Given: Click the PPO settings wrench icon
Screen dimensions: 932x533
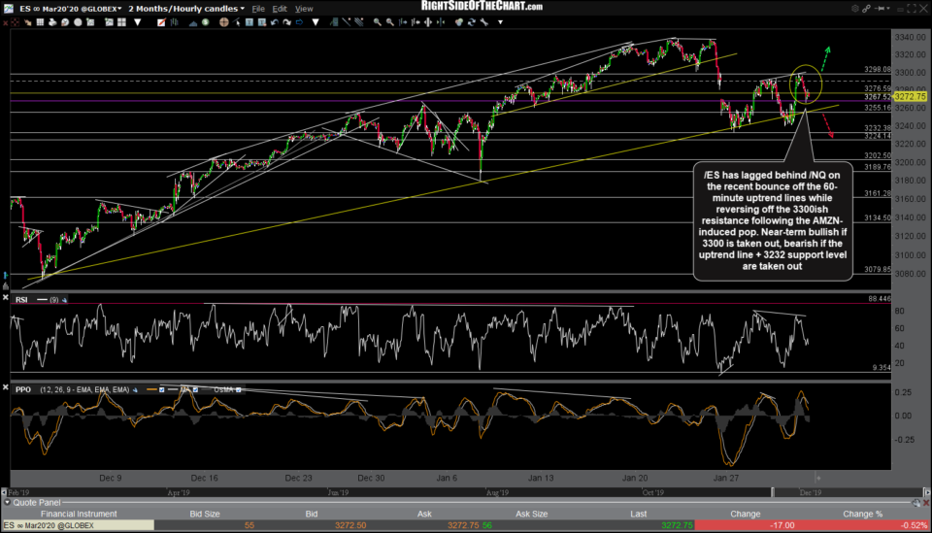Looking at the screenshot, I should [136, 389].
